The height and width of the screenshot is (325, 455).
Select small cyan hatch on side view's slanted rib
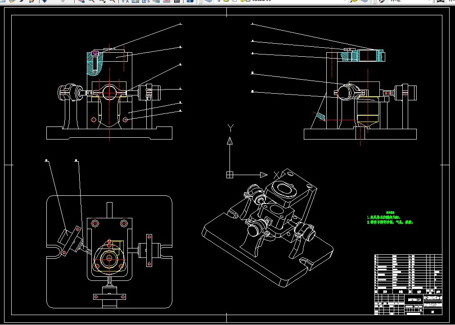321,117
